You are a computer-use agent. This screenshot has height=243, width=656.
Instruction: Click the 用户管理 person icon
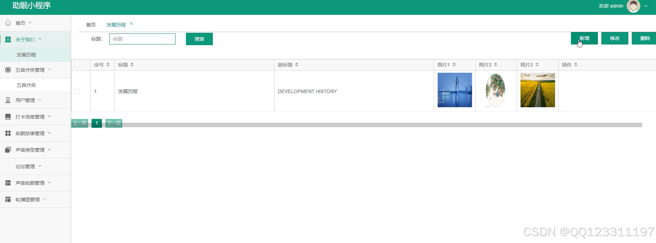[x=8, y=100]
